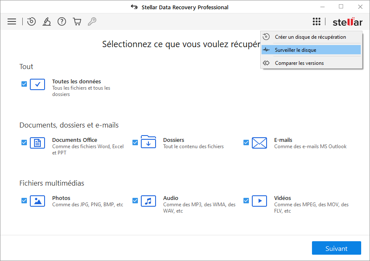Open help via the question mark icon
The width and height of the screenshot is (370, 261).
coord(62,21)
